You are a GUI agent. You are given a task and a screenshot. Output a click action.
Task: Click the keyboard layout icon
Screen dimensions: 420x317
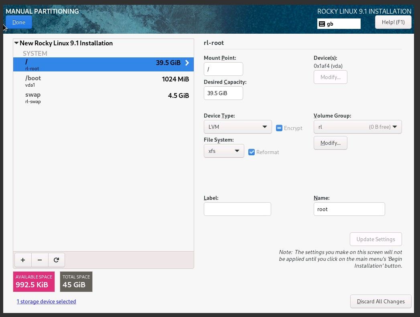(322, 24)
